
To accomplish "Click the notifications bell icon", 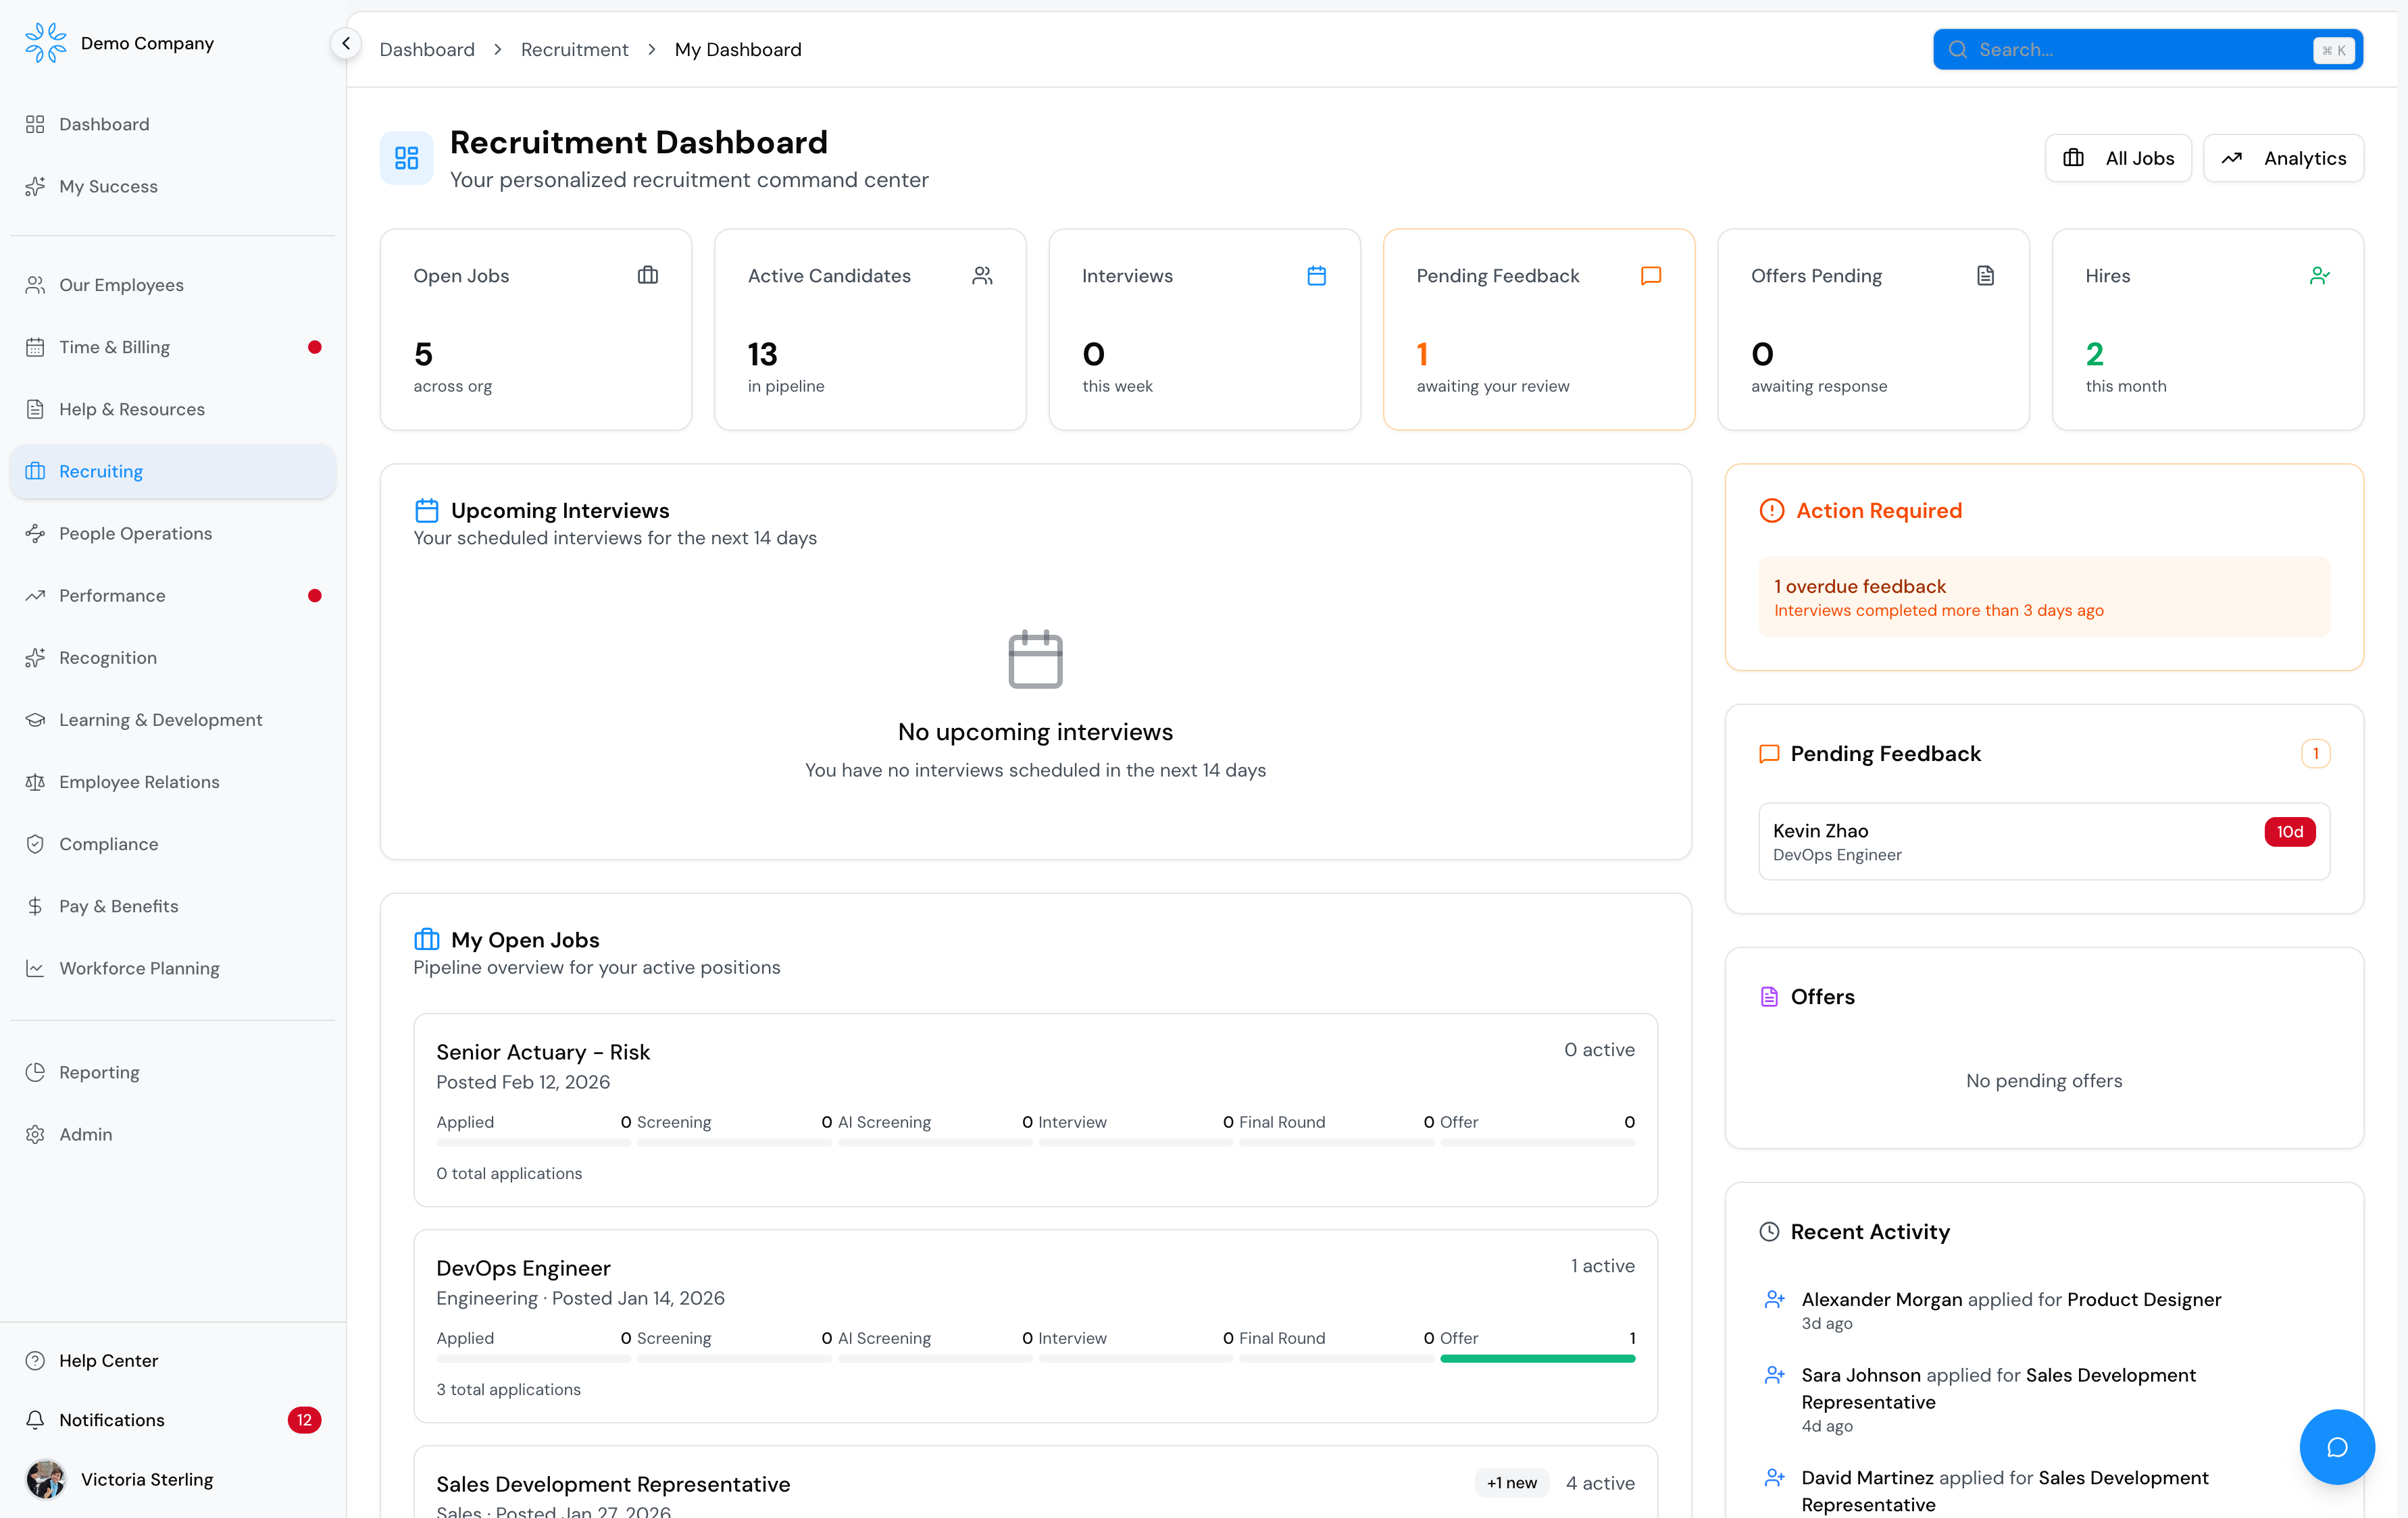I will point(35,1419).
